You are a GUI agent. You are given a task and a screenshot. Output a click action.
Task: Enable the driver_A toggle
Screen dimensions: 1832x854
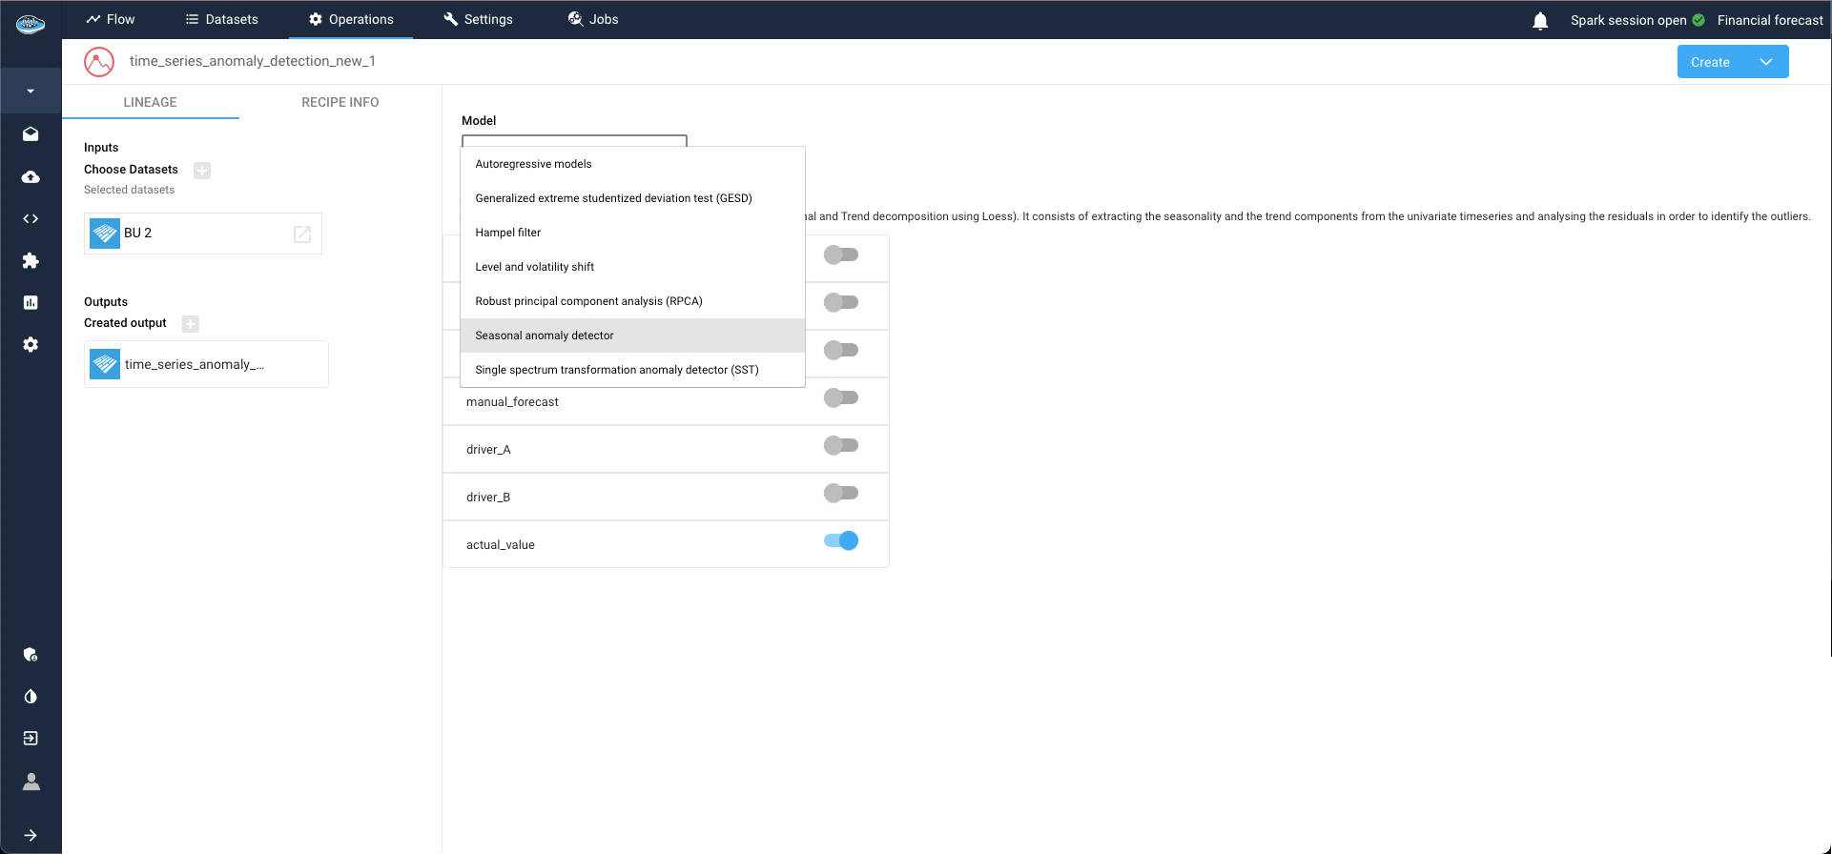tap(841, 446)
